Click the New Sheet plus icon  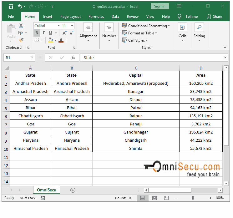click(73, 190)
